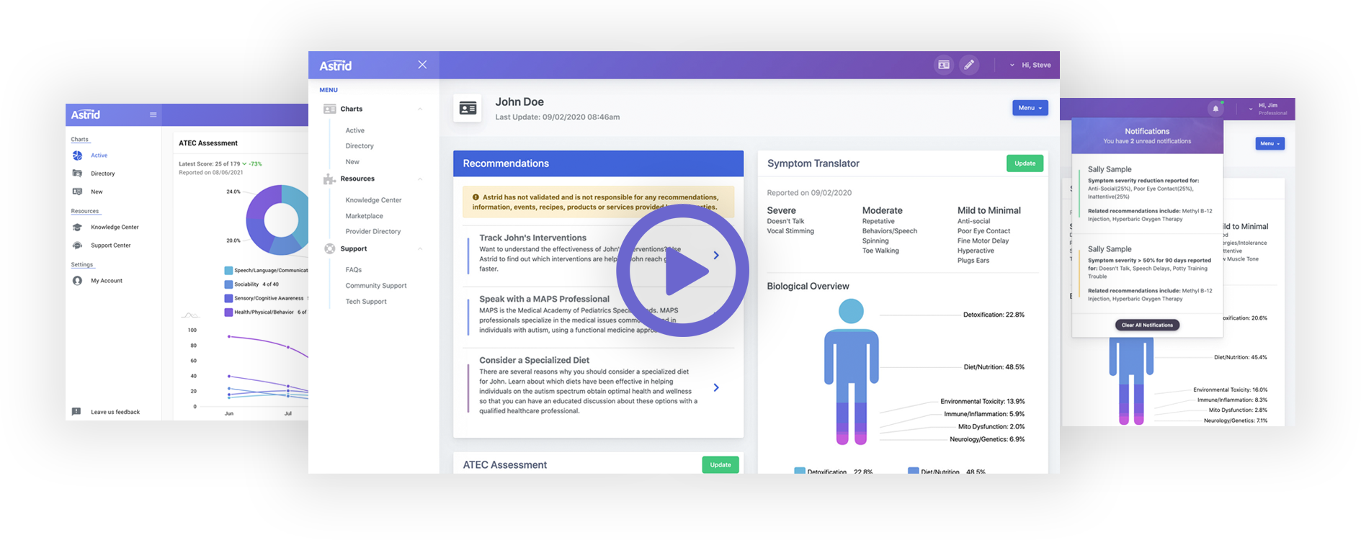Open Consider a Specialized Diet arrow
Image resolution: width=1361 pixels, height=540 pixels.
click(x=716, y=387)
